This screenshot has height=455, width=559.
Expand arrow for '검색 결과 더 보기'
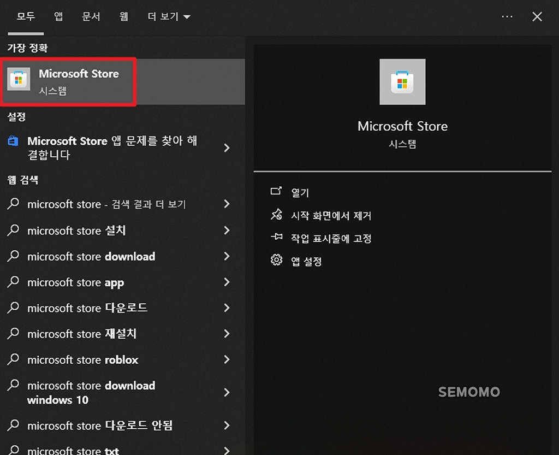click(227, 204)
